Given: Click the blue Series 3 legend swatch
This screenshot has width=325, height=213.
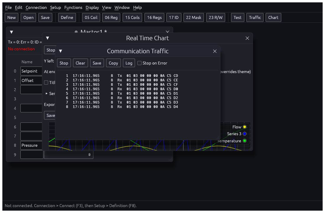Looking at the screenshot, I should point(245,134).
